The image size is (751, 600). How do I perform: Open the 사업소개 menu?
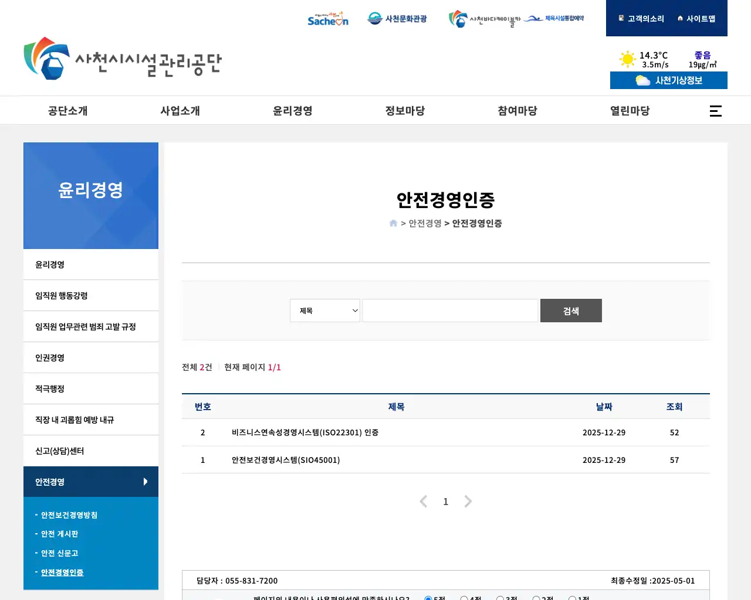point(180,111)
